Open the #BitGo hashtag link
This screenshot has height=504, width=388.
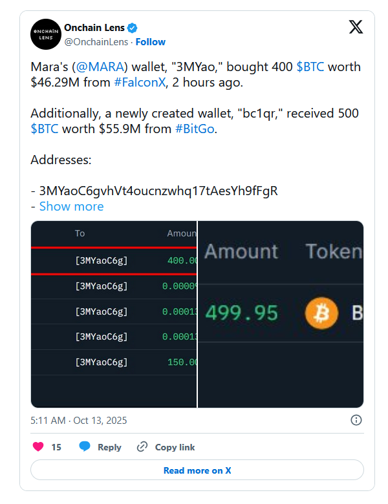point(195,129)
